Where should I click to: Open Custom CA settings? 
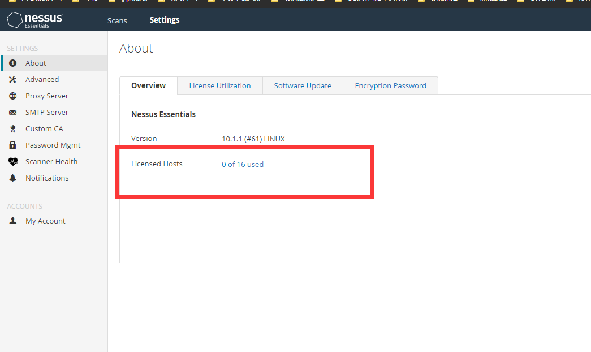[x=44, y=128]
